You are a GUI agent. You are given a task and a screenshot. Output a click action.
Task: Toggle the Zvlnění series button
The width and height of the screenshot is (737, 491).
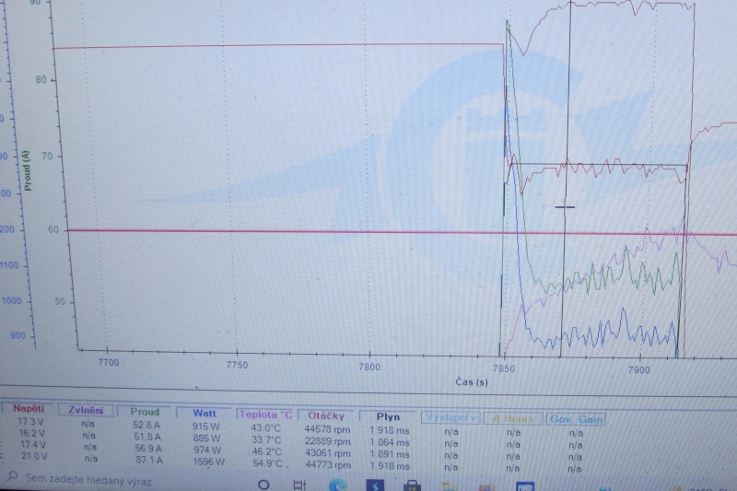(88, 411)
